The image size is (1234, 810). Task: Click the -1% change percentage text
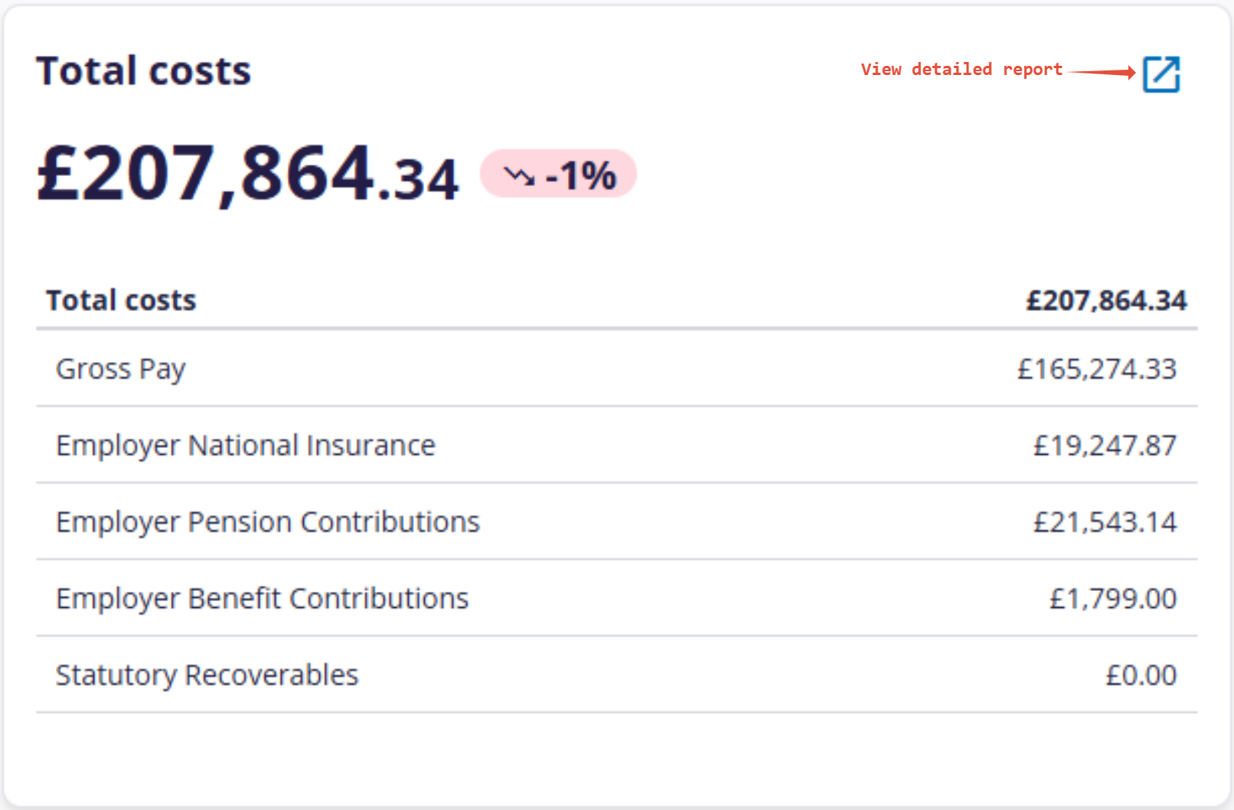click(581, 176)
